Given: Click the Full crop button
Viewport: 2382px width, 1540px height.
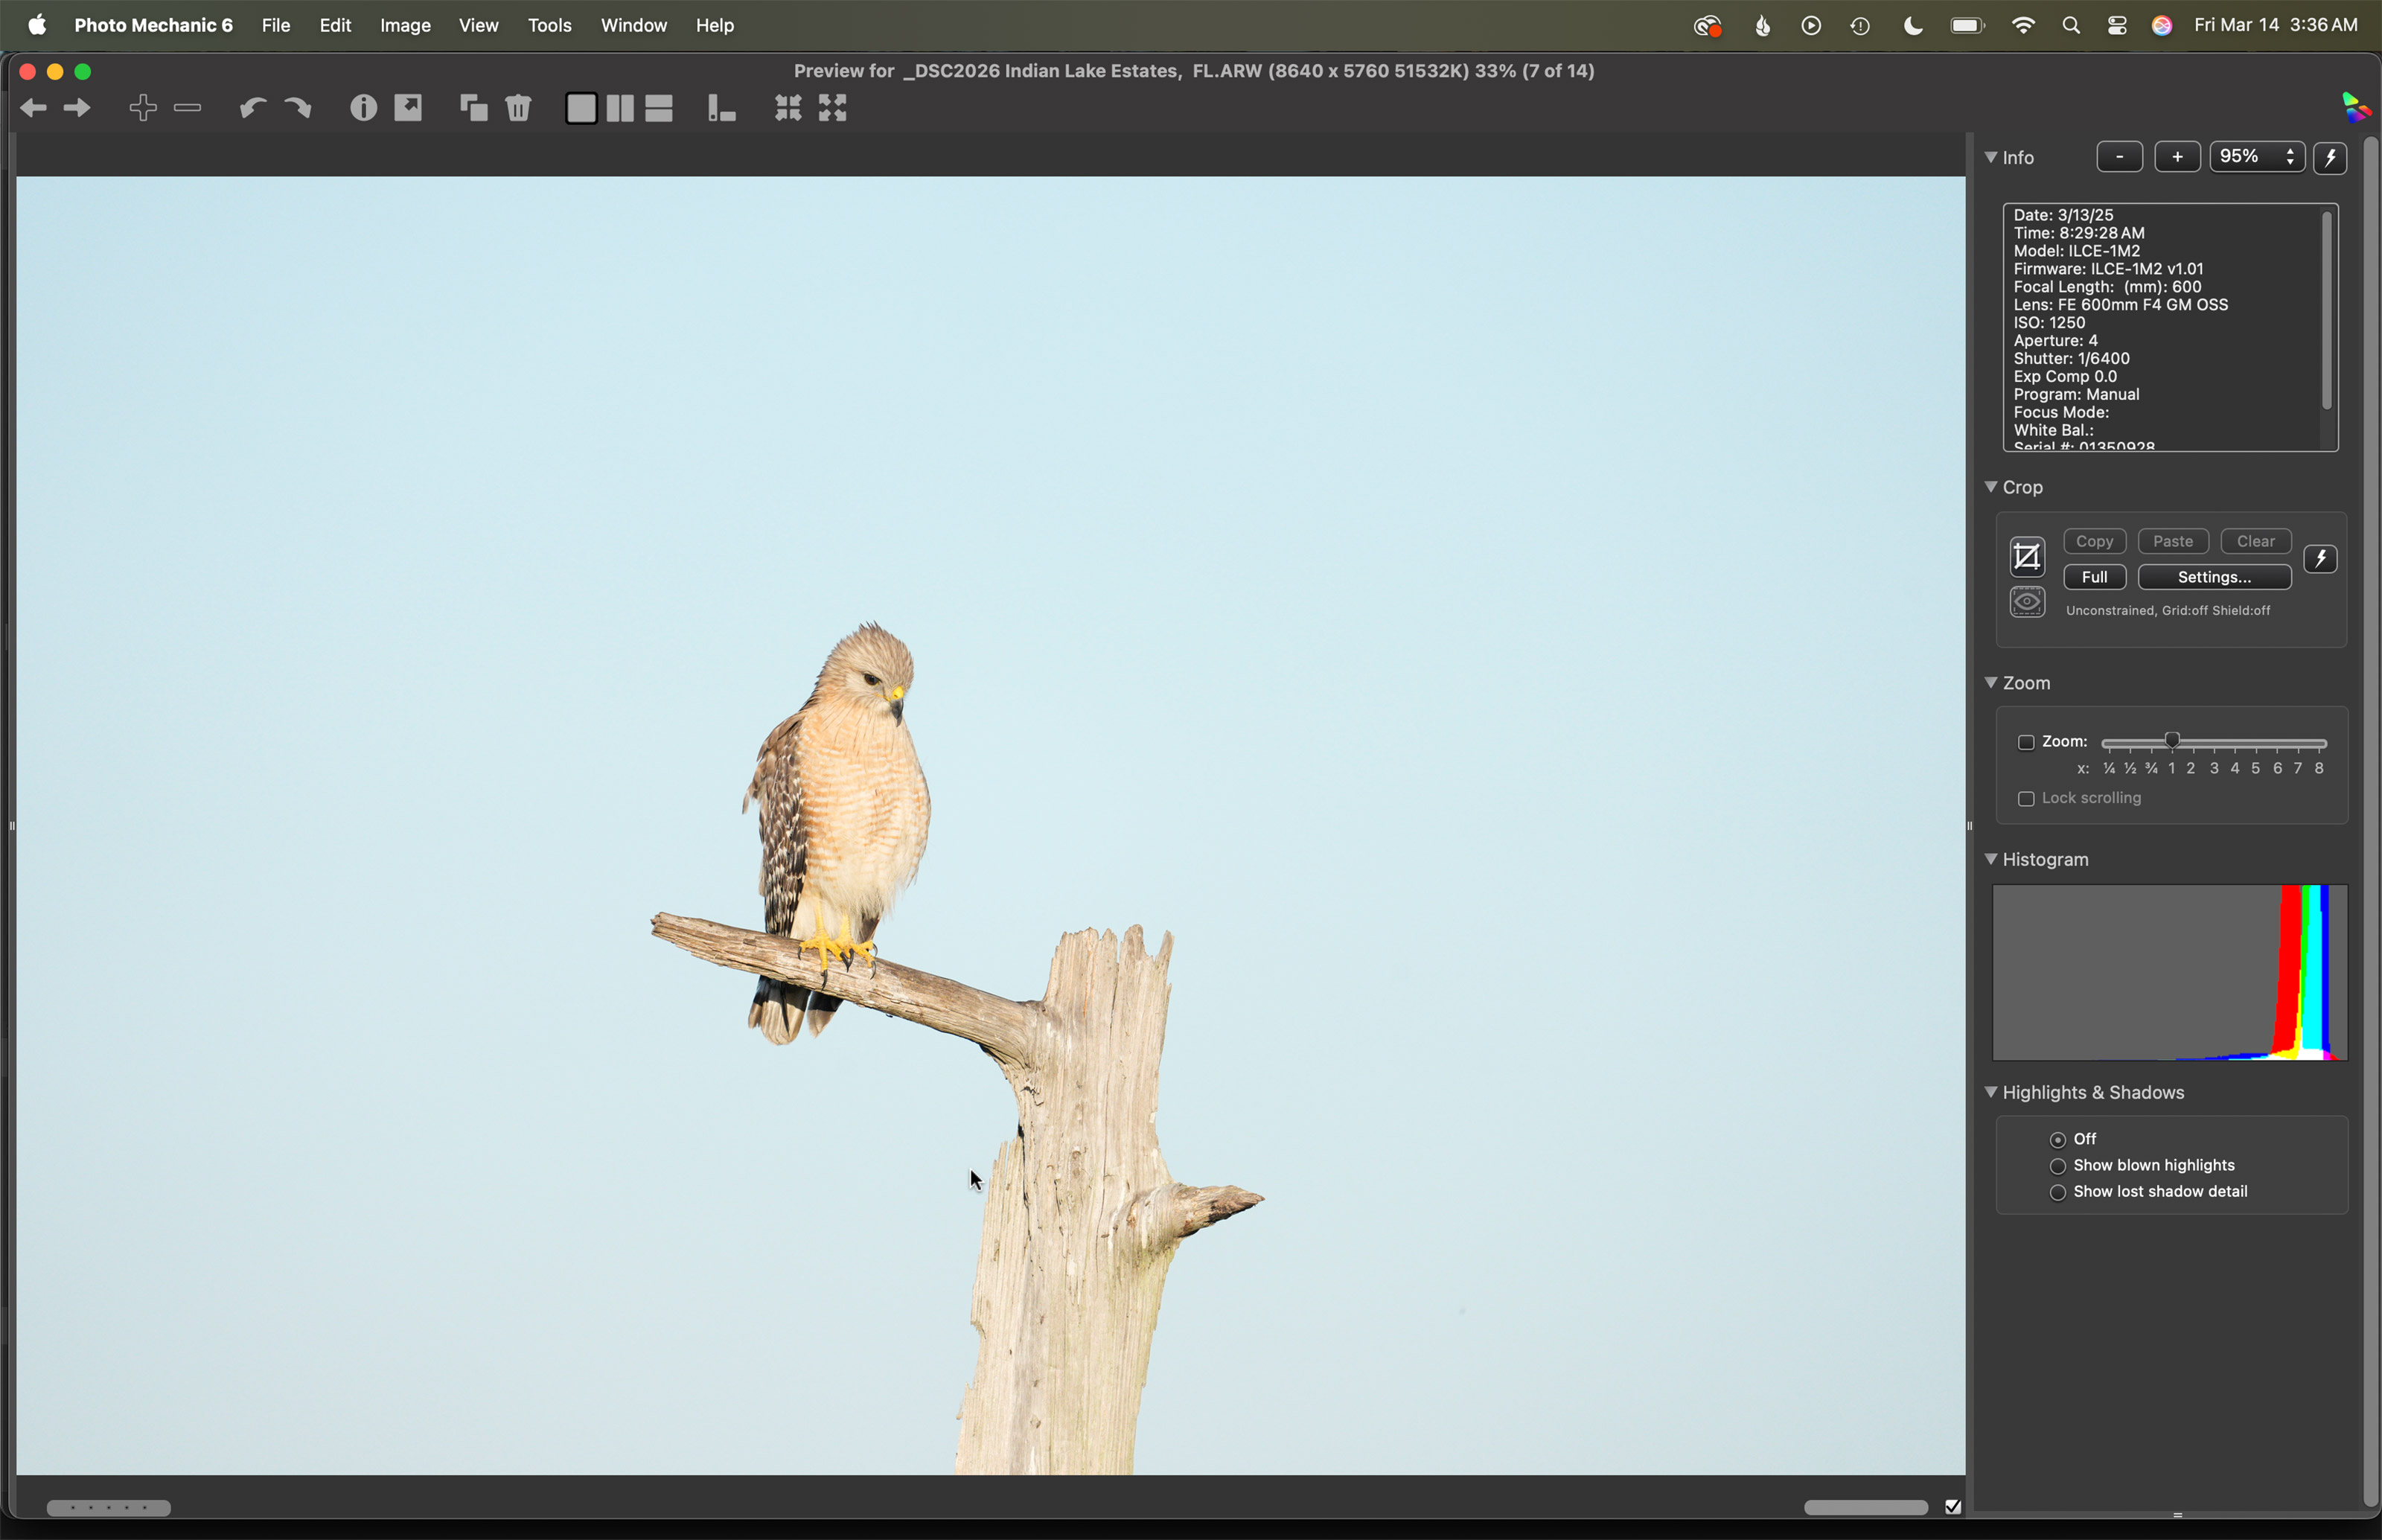Looking at the screenshot, I should (x=2094, y=577).
